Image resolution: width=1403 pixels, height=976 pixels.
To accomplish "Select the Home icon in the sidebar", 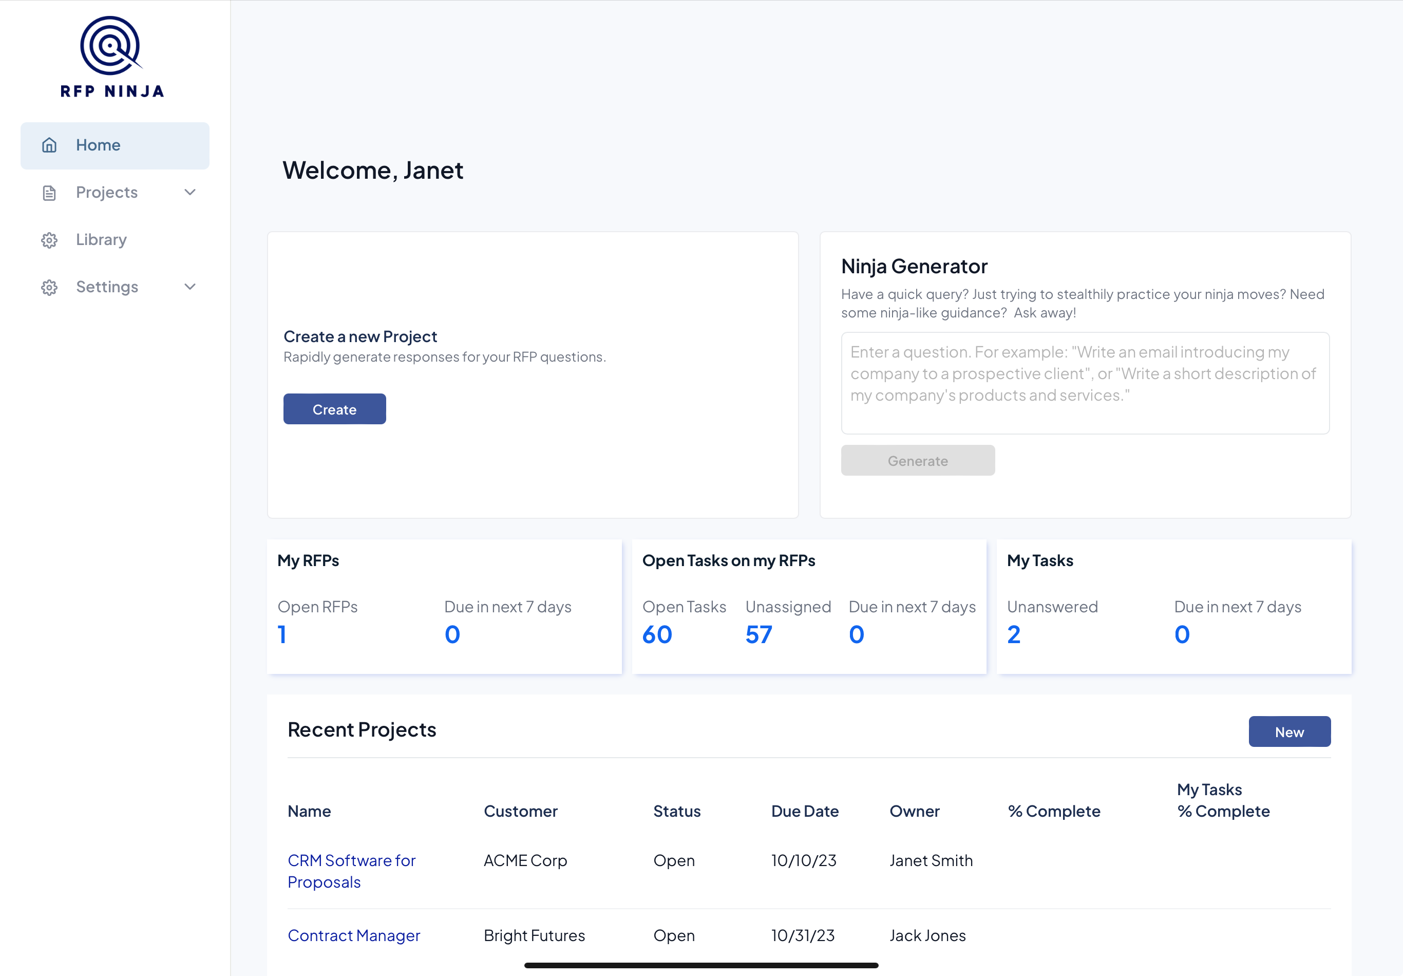I will tap(49, 145).
